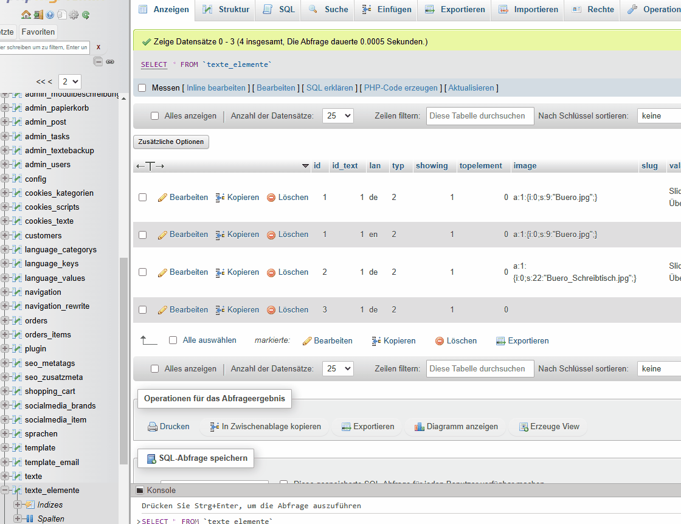Open navigation panel settings gear icon
The height and width of the screenshot is (524, 681).
(x=74, y=15)
